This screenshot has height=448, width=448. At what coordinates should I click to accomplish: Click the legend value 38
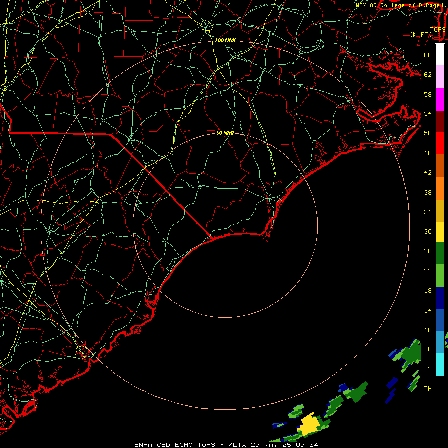click(x=428, y=192)
